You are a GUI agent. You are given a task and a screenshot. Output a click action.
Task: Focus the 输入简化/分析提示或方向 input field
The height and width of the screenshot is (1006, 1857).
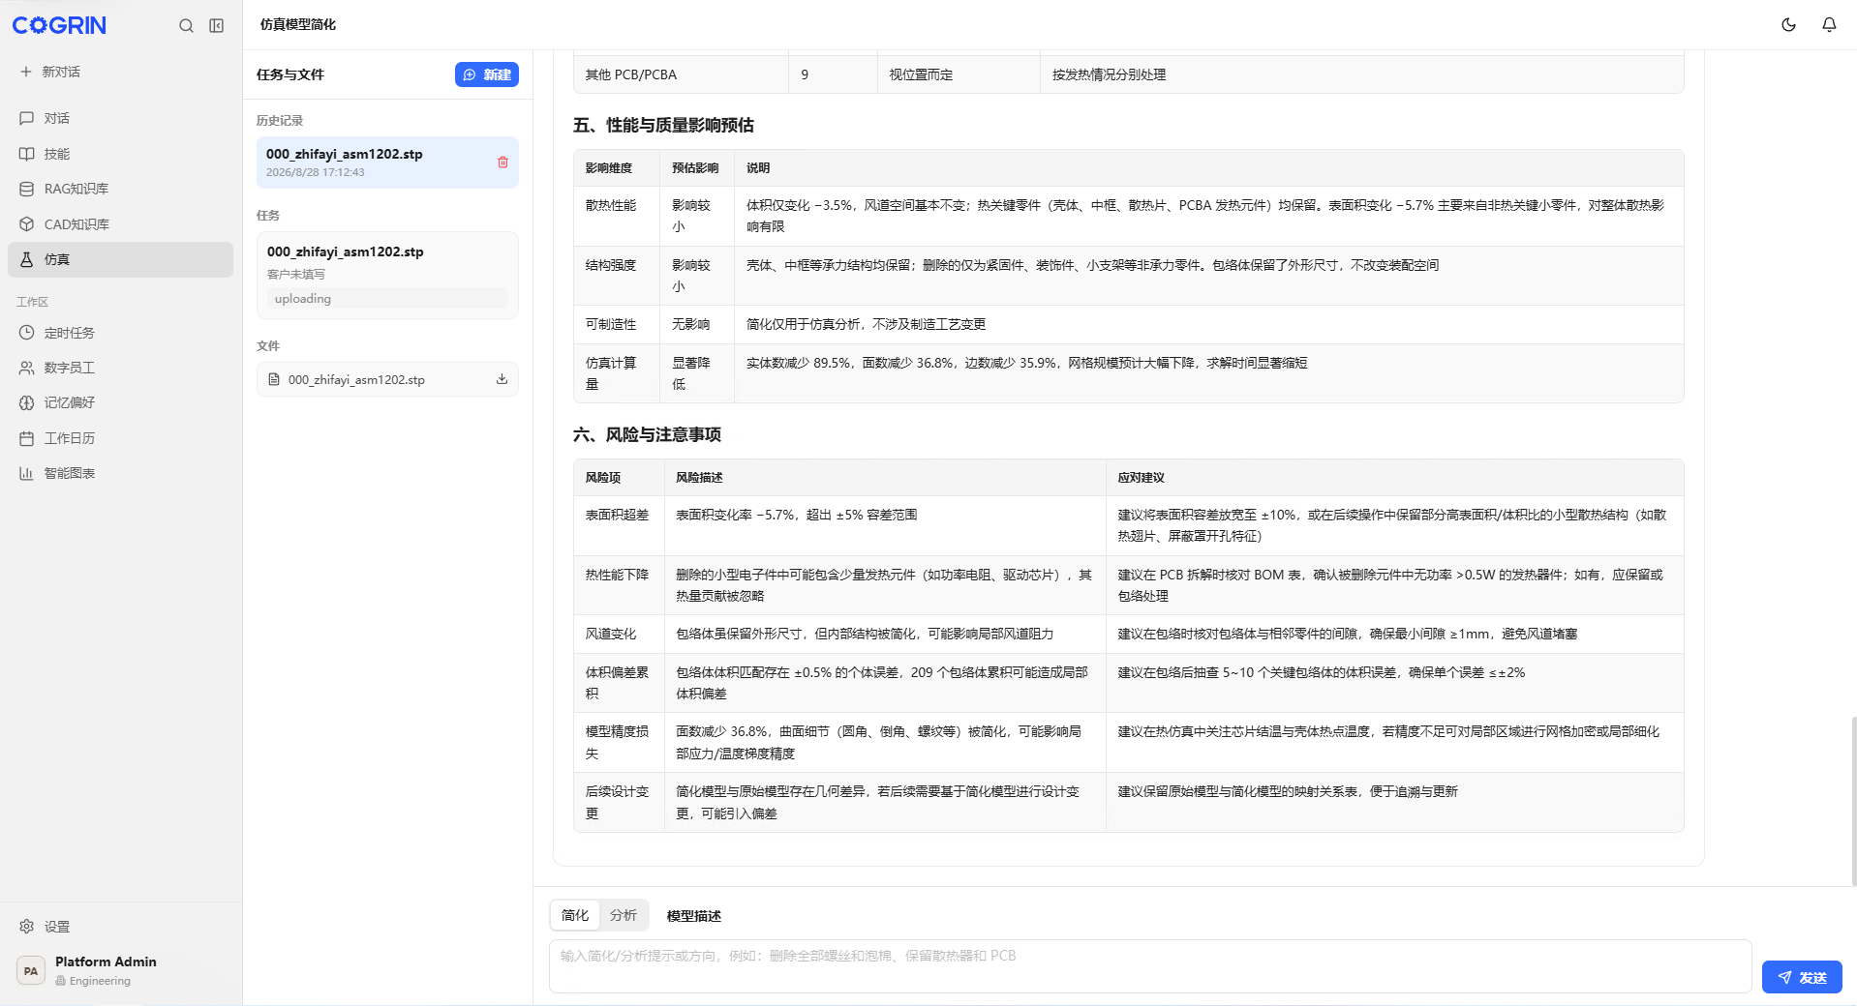click(1150, 966)
